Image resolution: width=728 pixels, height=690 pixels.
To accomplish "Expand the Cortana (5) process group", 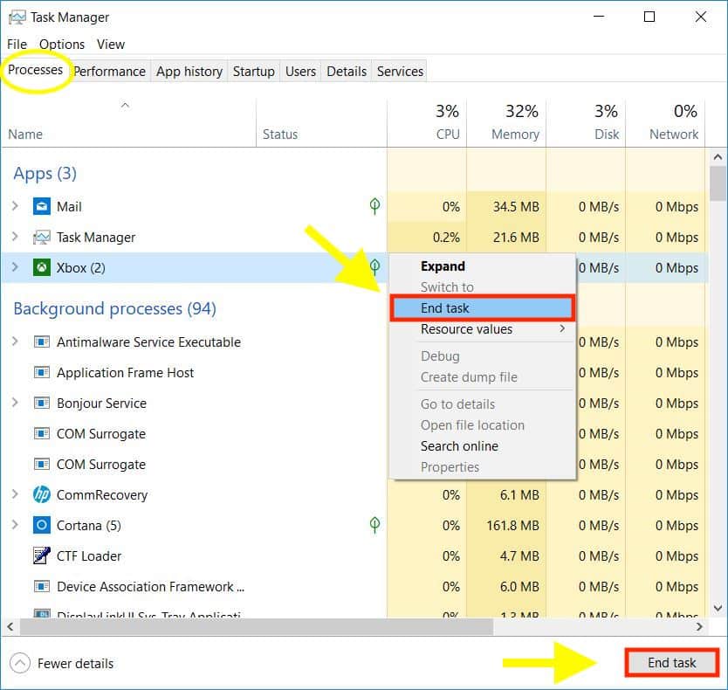I will (x=16, y=525).
